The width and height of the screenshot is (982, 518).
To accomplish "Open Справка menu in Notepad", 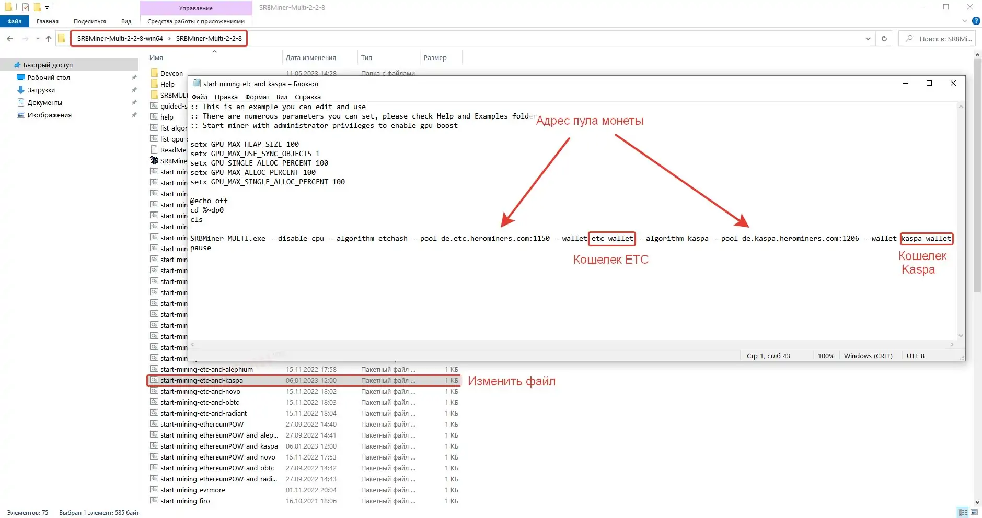I will coord(308,97).
